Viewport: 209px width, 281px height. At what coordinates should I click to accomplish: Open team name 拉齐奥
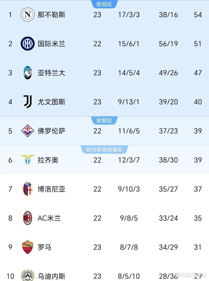click(x=48, y=160)
